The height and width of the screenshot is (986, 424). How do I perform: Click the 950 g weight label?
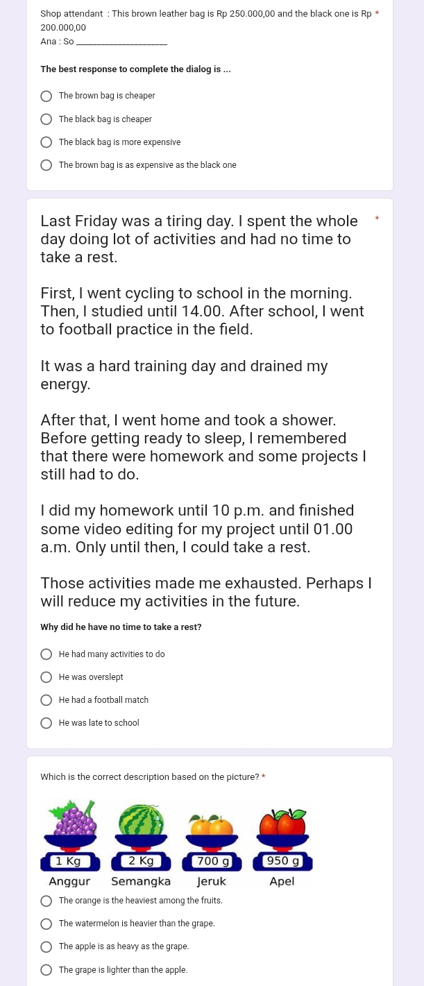283,861
